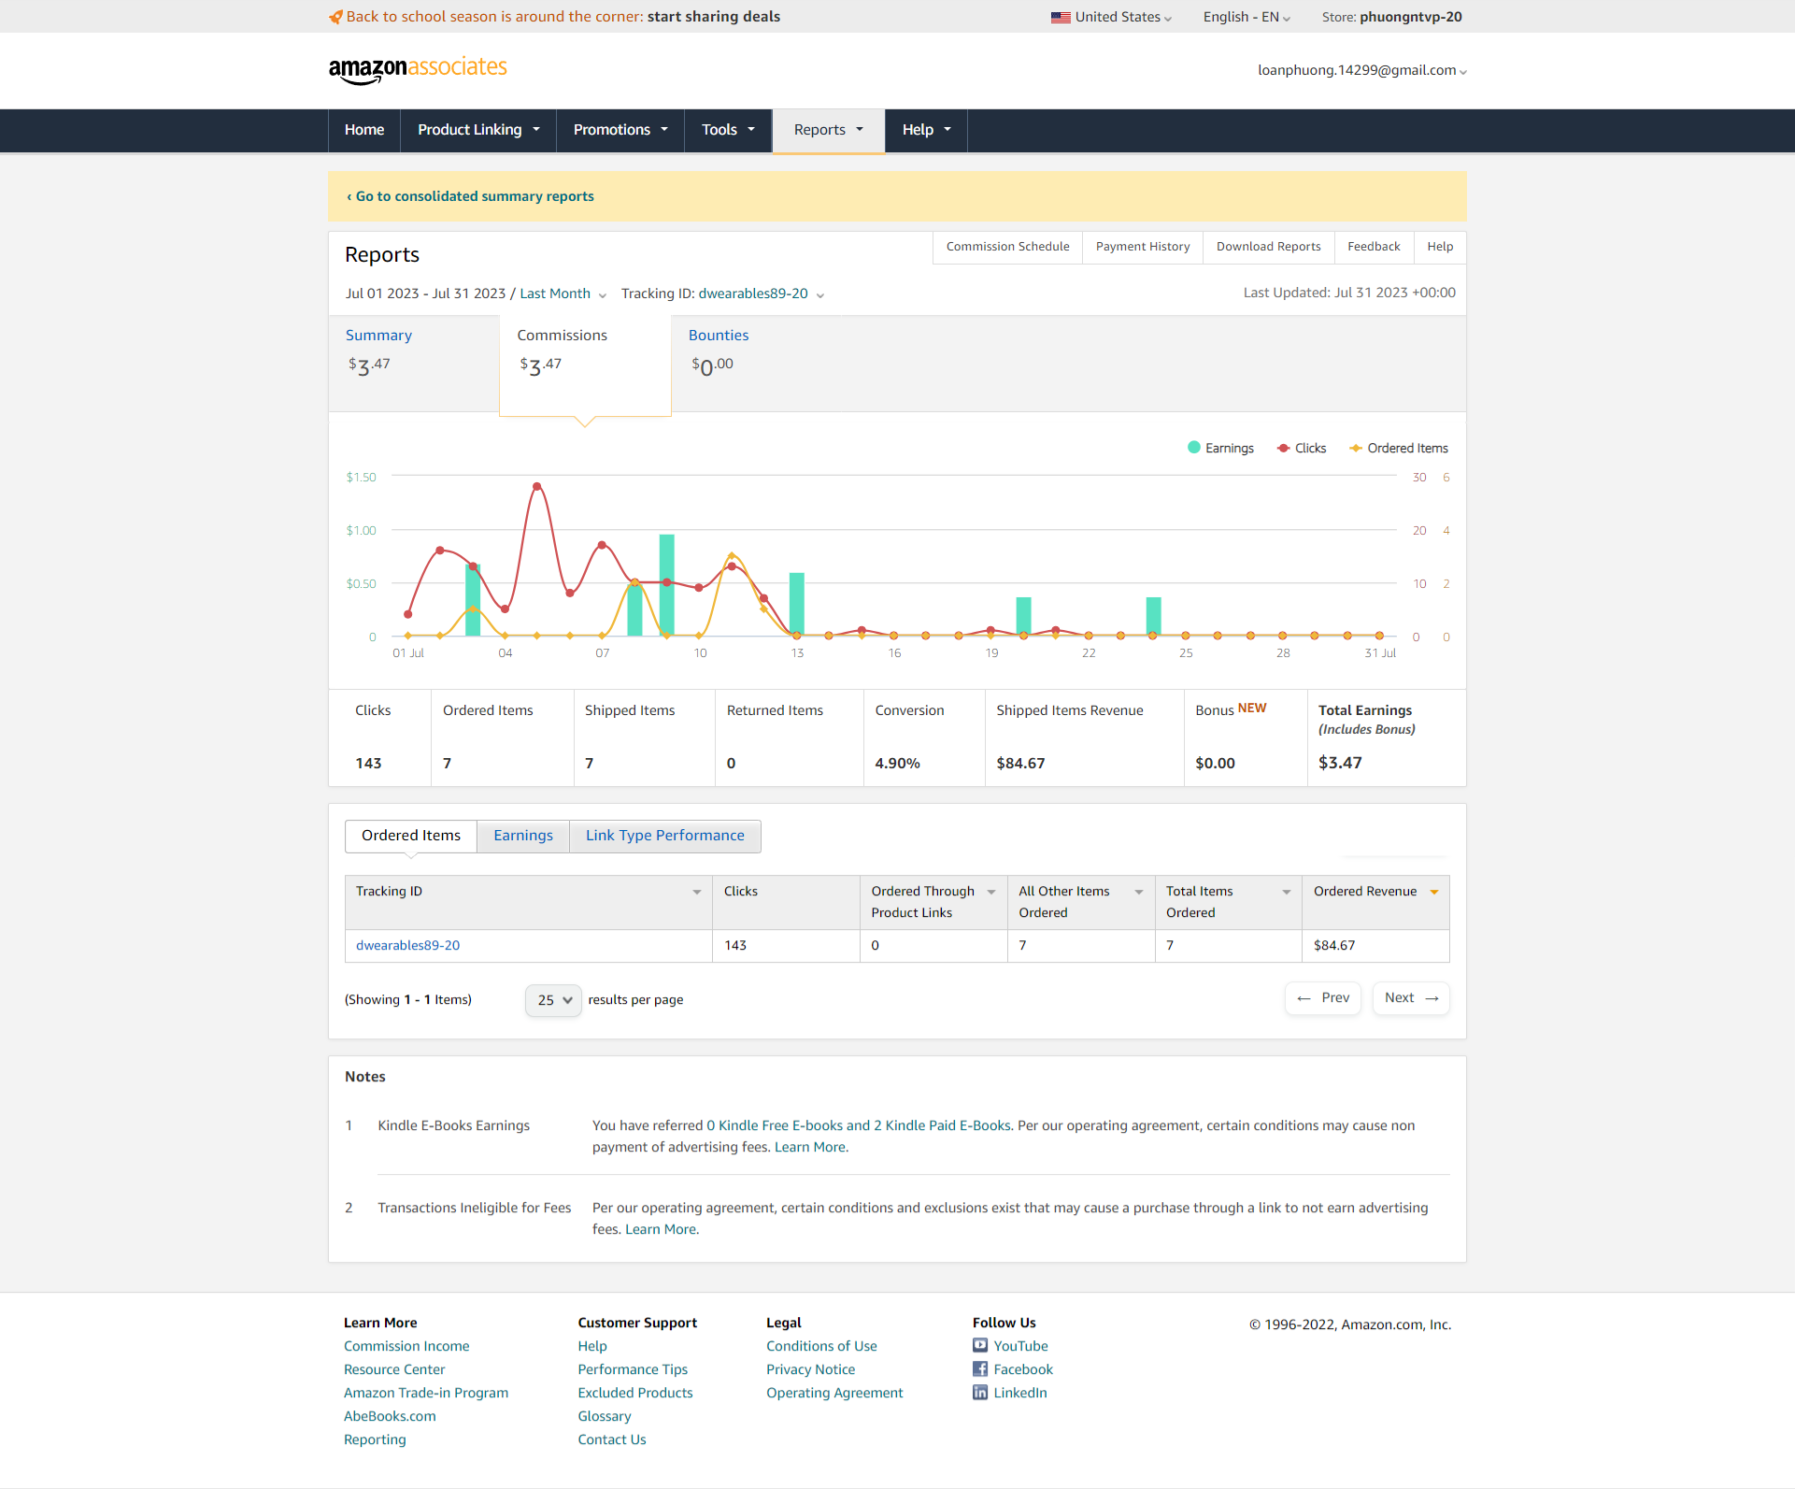The height and width of the screenshot is (1489, 1795).
Task: Open the Product Linking menu
Action: point(478,130)
